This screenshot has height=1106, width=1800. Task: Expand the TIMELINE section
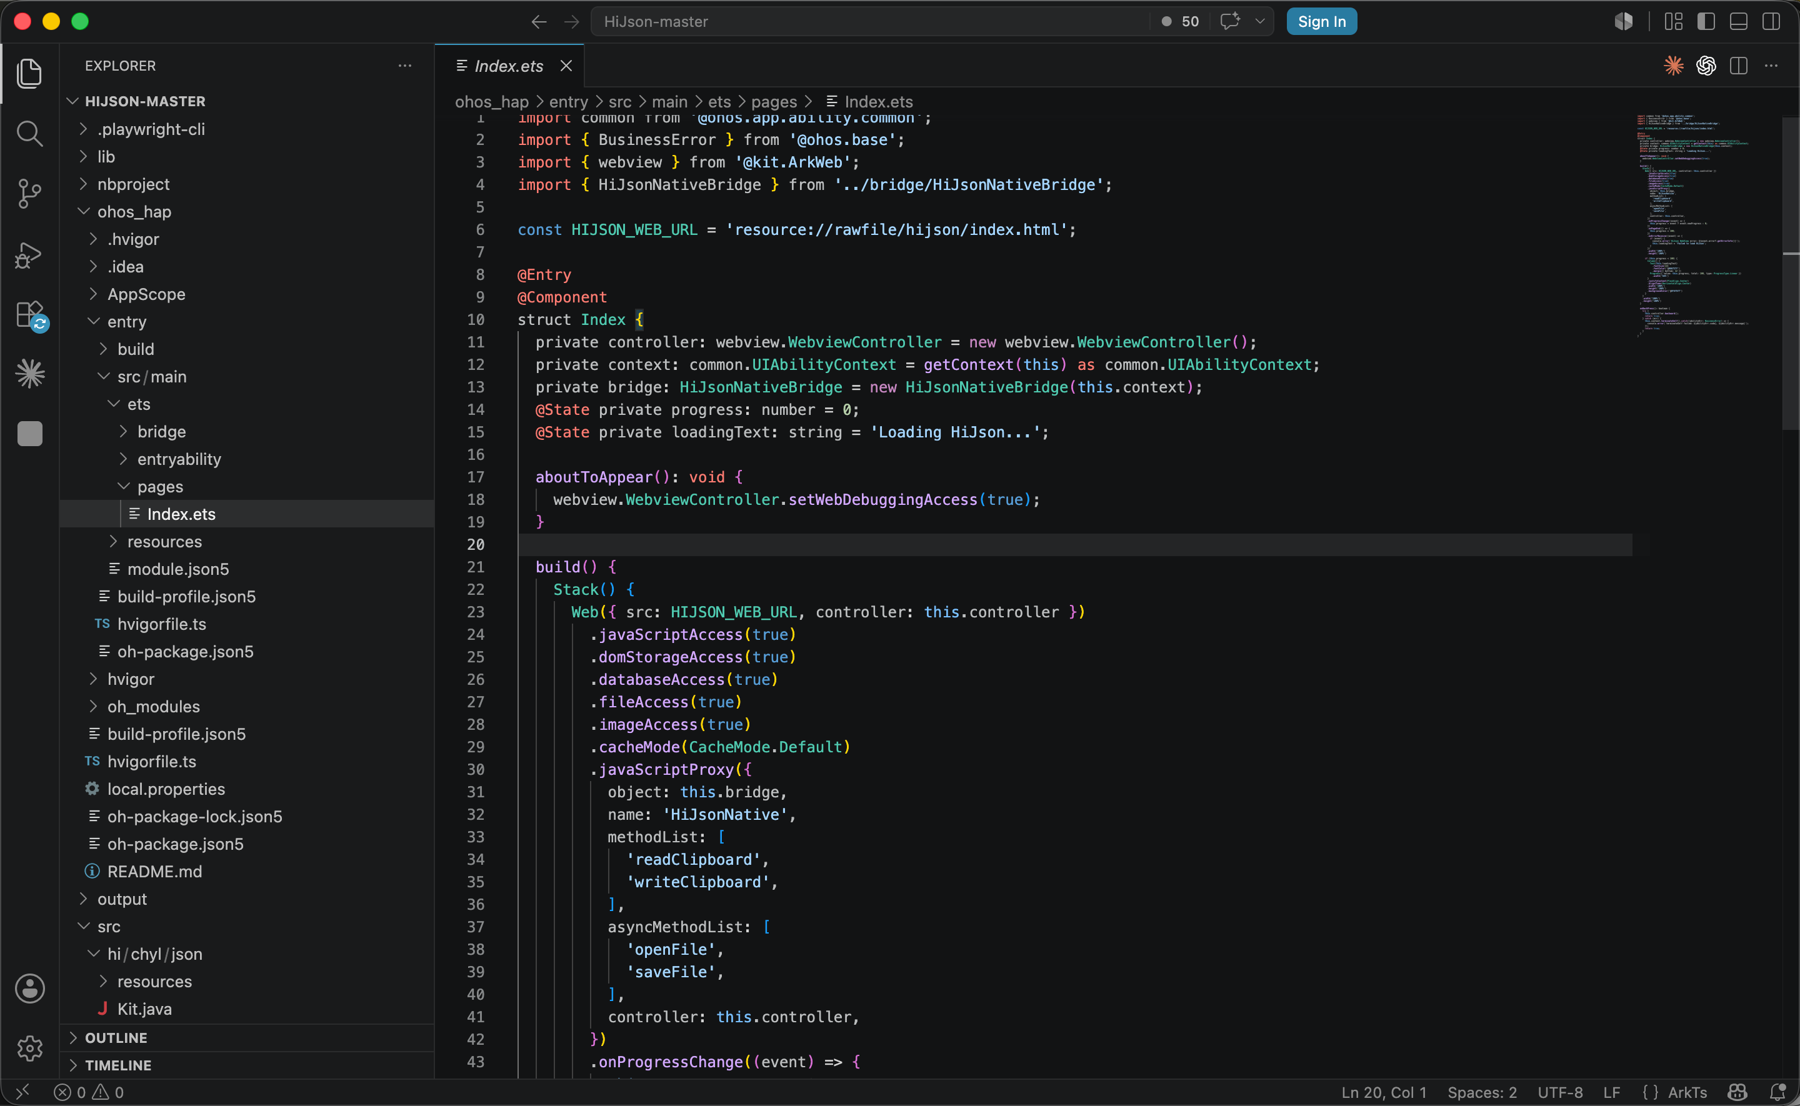[247, 1065]
